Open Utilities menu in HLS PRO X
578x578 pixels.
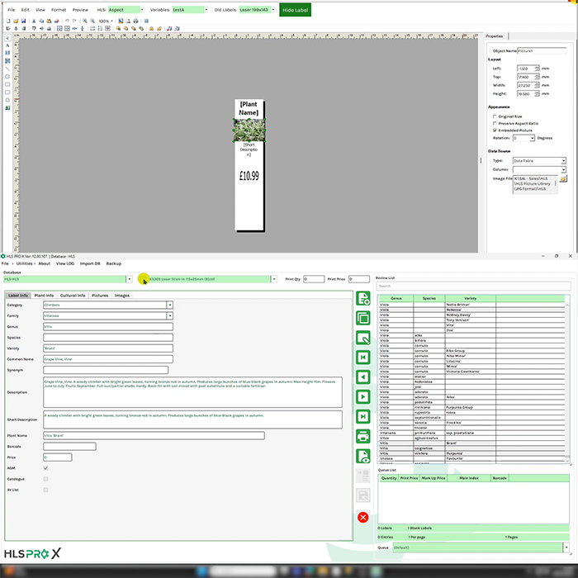pyautogui.click(x=24, y=263)
